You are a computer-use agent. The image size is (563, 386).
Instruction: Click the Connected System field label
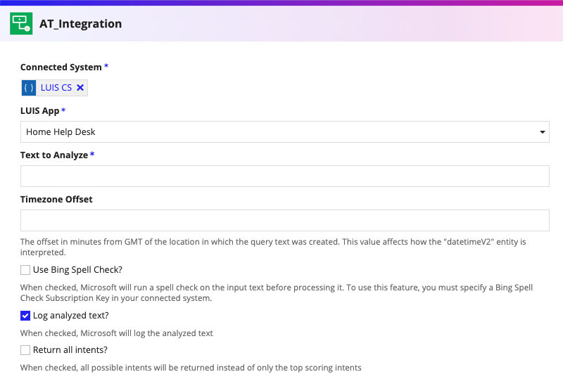(x=61, y=67)
